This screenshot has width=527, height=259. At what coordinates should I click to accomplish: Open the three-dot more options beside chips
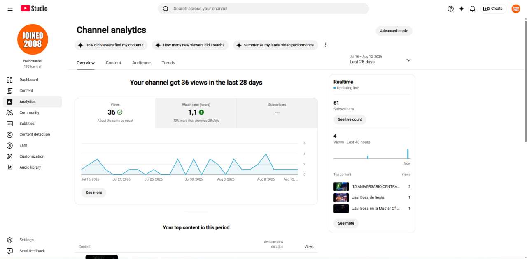[326, 45]
